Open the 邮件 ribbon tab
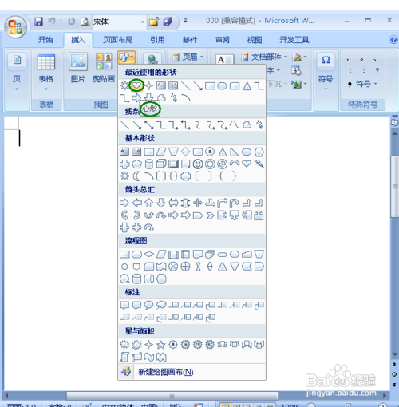399x407 pixels. tap(190, 40)
